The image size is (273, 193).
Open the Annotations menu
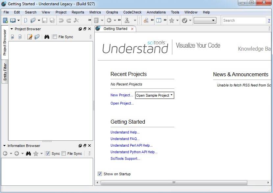[156, 12]
